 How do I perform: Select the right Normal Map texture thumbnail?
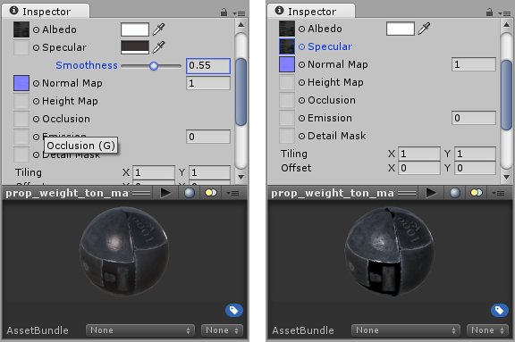(x=287, y=64)
